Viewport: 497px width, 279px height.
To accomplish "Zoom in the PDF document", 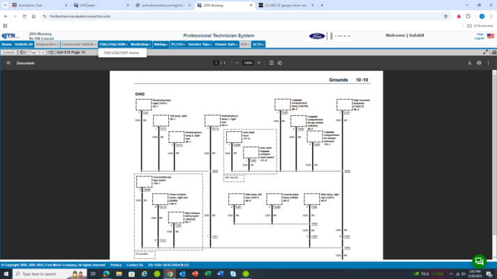I will [x=259, y=63].
